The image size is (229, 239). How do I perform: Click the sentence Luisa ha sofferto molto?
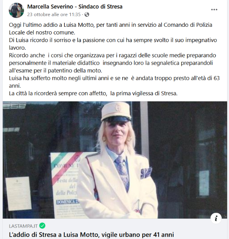(114, 82)
